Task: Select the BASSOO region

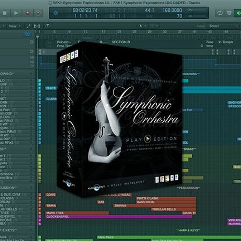Action: tap(234, 106)
